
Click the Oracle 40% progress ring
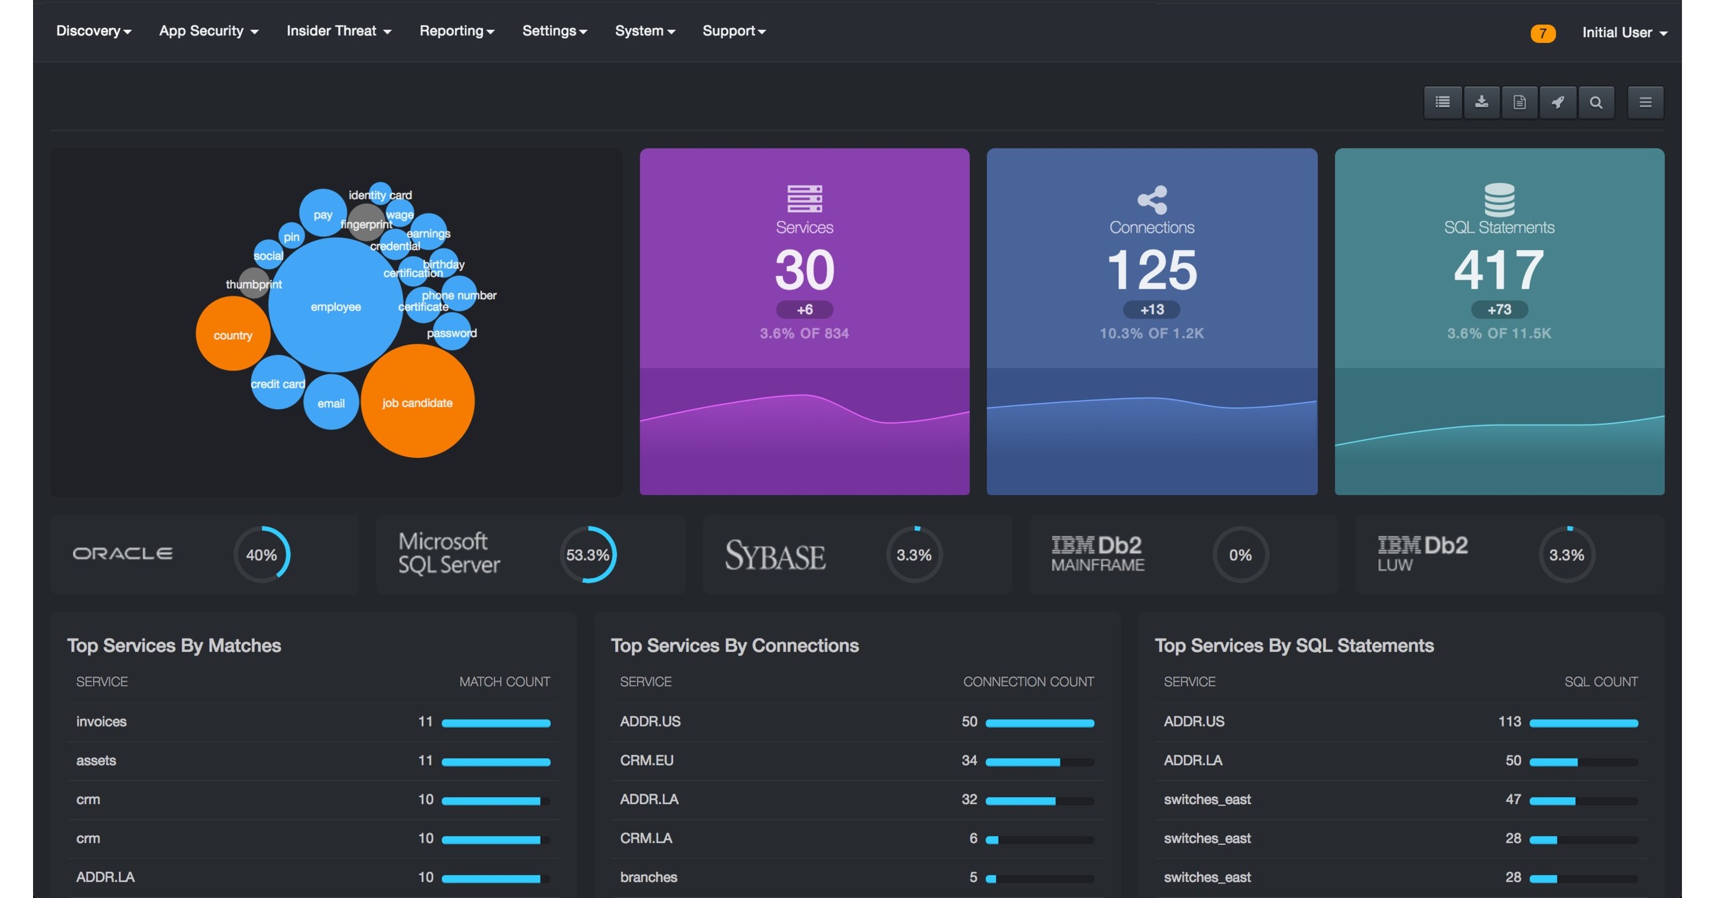click(262, 555)
